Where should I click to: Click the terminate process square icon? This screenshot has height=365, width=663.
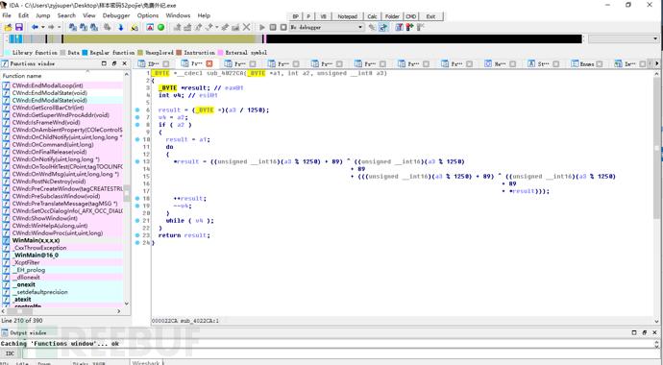(283, 27)
